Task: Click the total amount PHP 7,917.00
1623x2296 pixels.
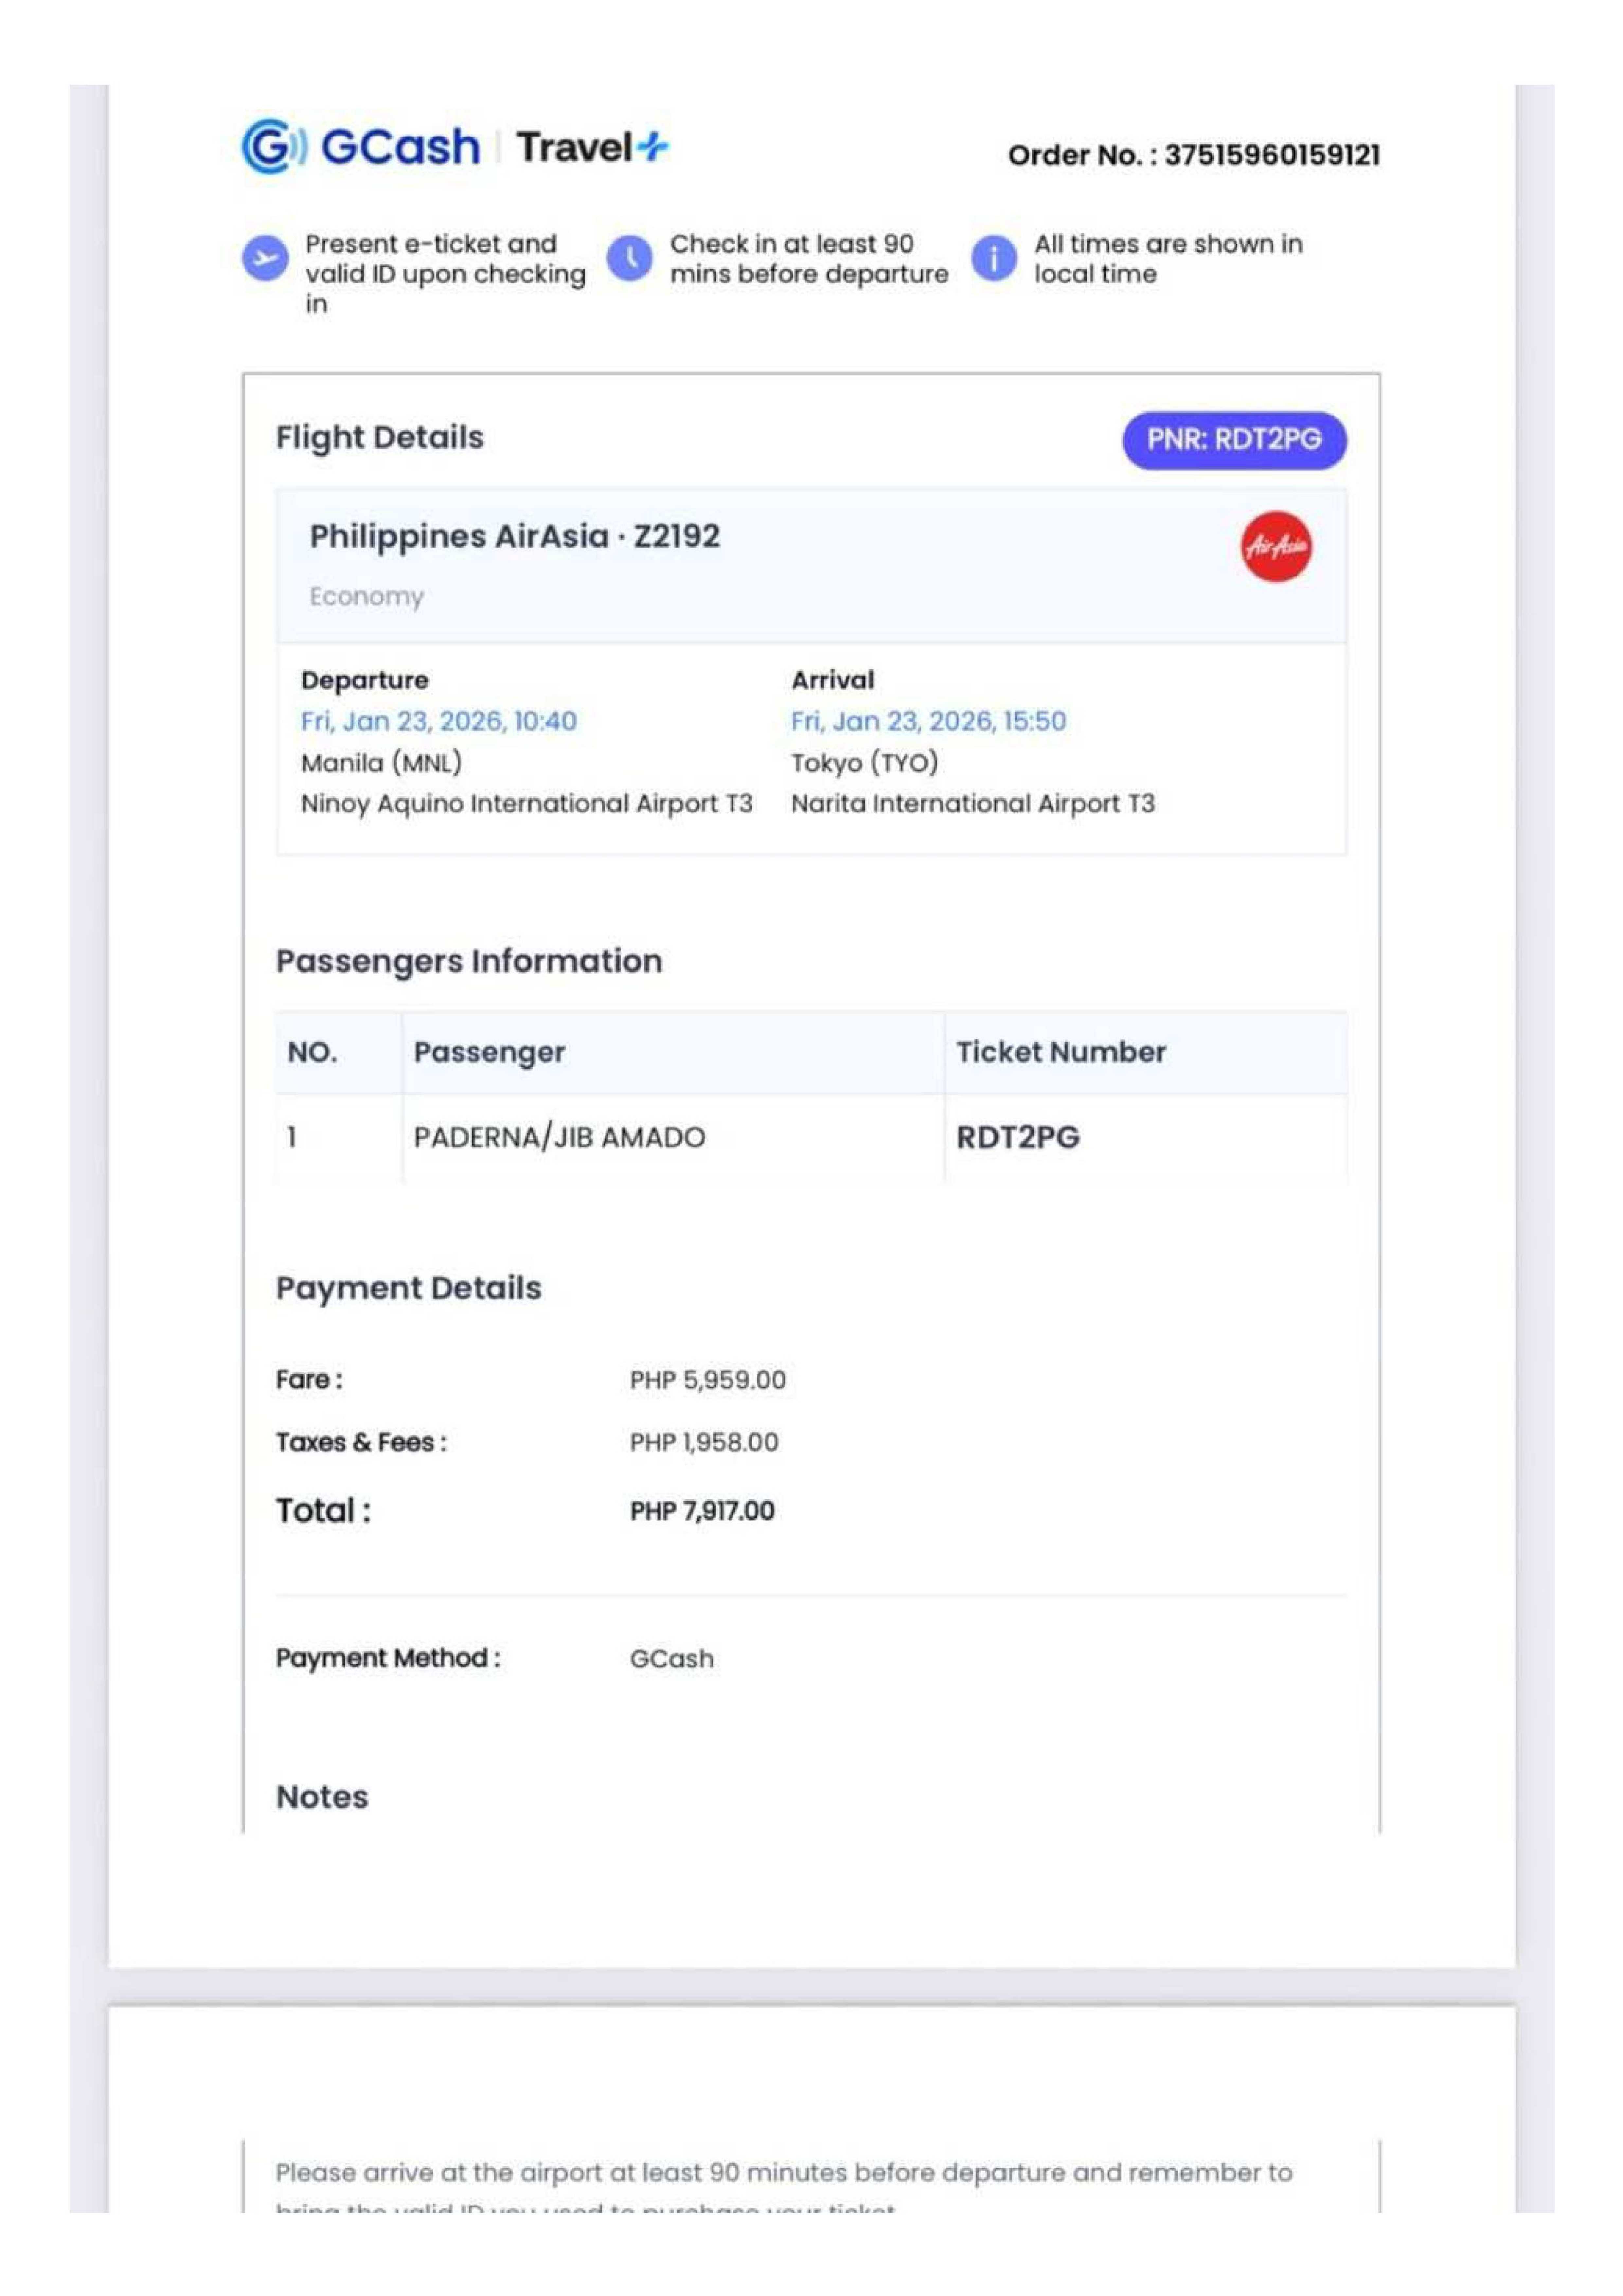Action: [x=702, y=1511]
